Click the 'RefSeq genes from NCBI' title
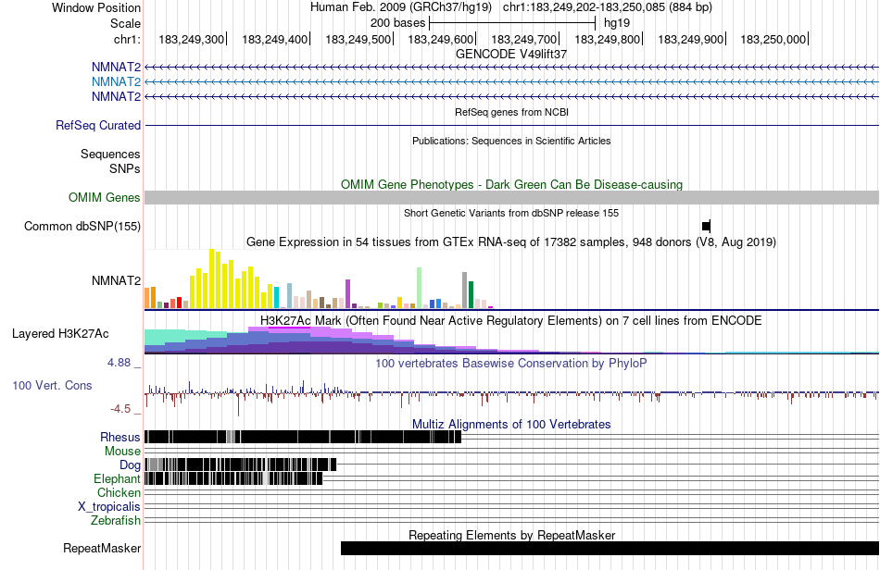This screenshot has height=570, width=880. pyautogui.click(x=512, y=112)
